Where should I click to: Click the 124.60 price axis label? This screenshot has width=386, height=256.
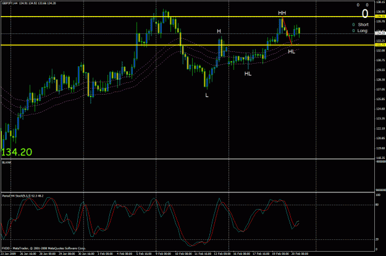tap(380, 109)
